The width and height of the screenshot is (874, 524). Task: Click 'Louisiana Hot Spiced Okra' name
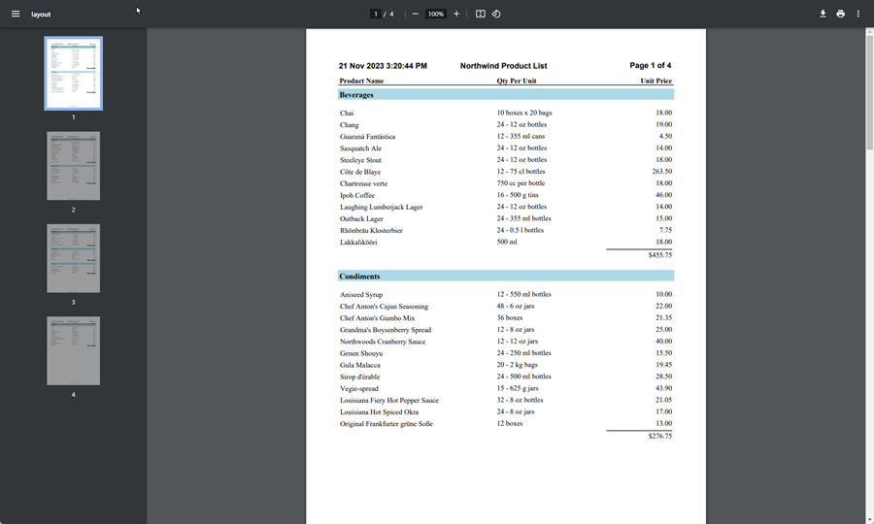click(379, 412)
